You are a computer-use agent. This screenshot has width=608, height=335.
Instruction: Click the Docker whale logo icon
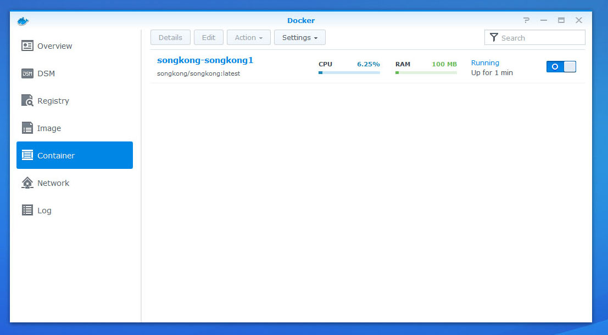click(x=23, y=21)
